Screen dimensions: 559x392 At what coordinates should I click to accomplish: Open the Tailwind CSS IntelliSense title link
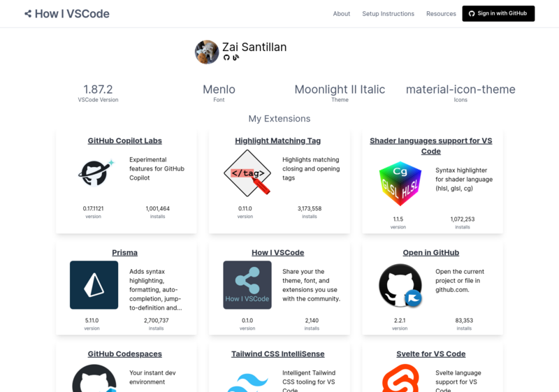(x=277, y=354)
